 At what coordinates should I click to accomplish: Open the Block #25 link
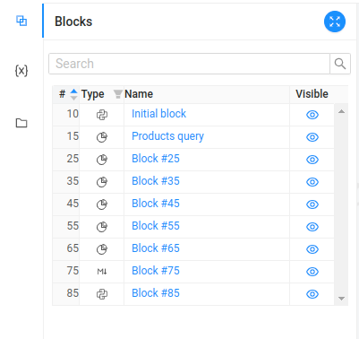156,159
